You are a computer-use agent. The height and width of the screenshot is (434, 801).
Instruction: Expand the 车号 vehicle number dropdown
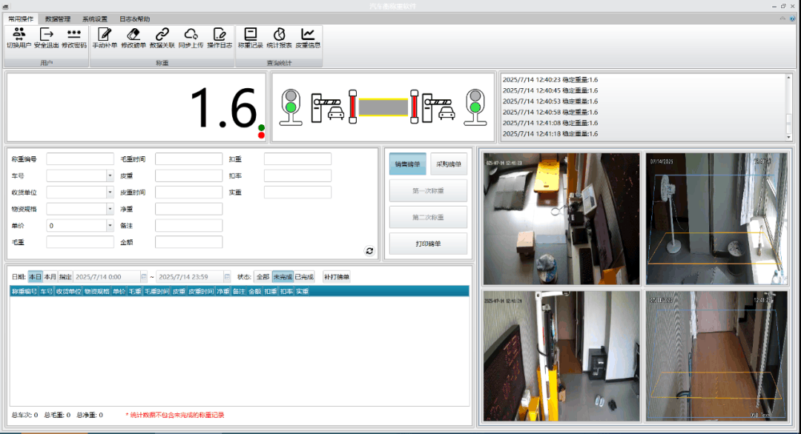110,176
